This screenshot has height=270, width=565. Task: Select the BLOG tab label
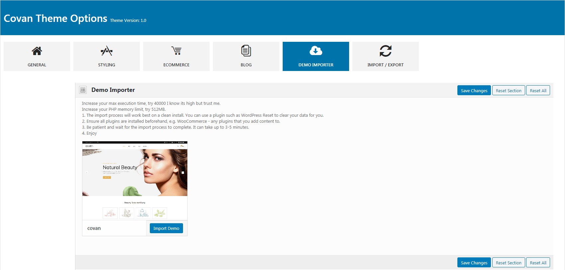coord(246,65)
